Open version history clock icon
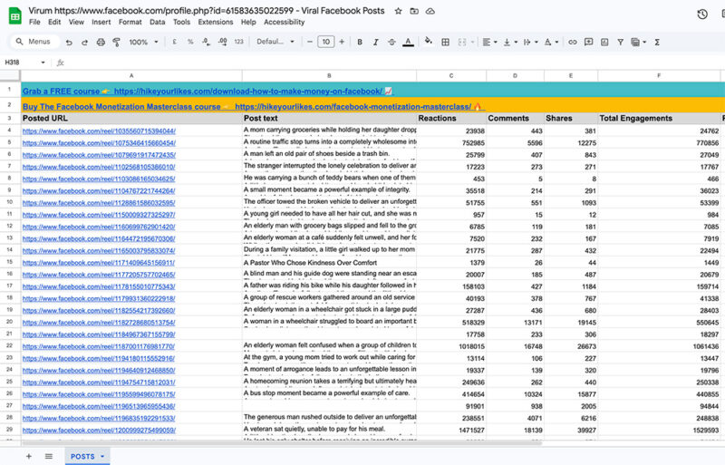The height and width of the screenshot is (465, 725). click(702, 15)
